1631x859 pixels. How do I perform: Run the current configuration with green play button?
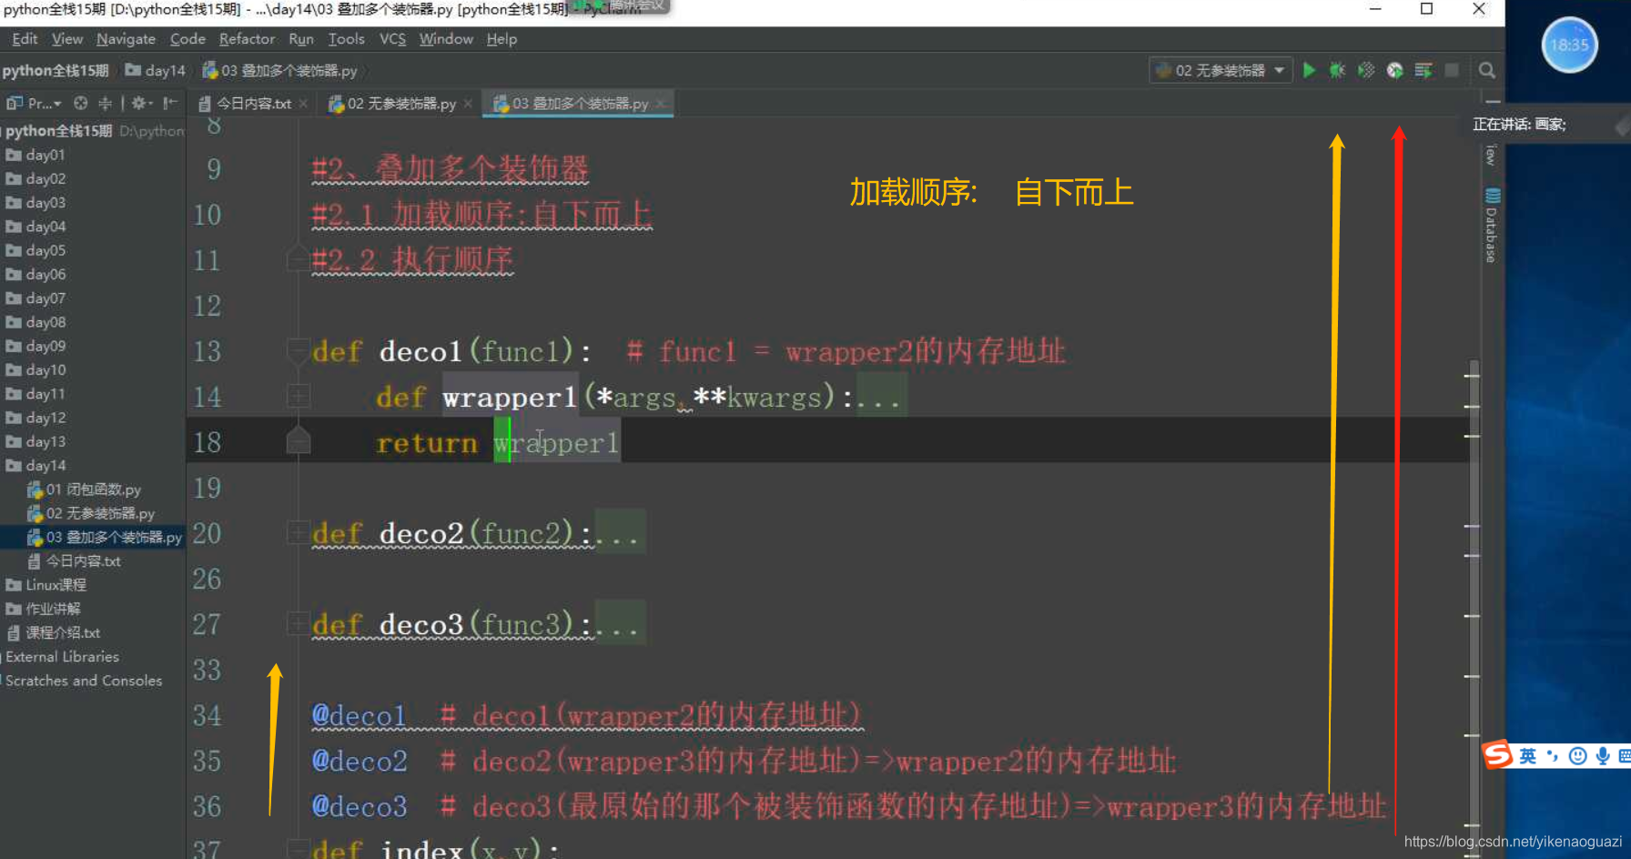1309,70
